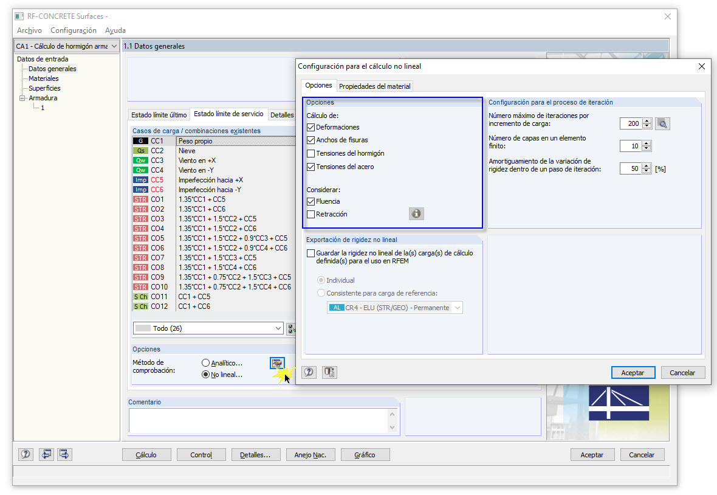This screenshot has height=495, width=717.
Task: Select No lineal verification method
Action: coord(206,375)
